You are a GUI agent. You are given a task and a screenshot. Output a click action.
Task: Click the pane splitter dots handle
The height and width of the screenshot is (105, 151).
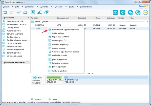click(x=90, y=73)
